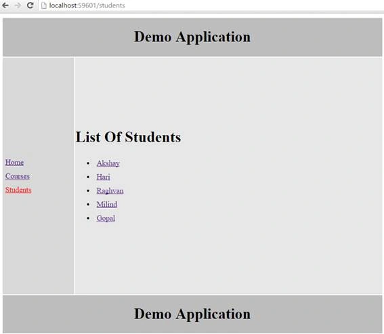This screenshot has height=334, width=384.
Task: Click the top Demo Application header
Action: pos(192,37)
